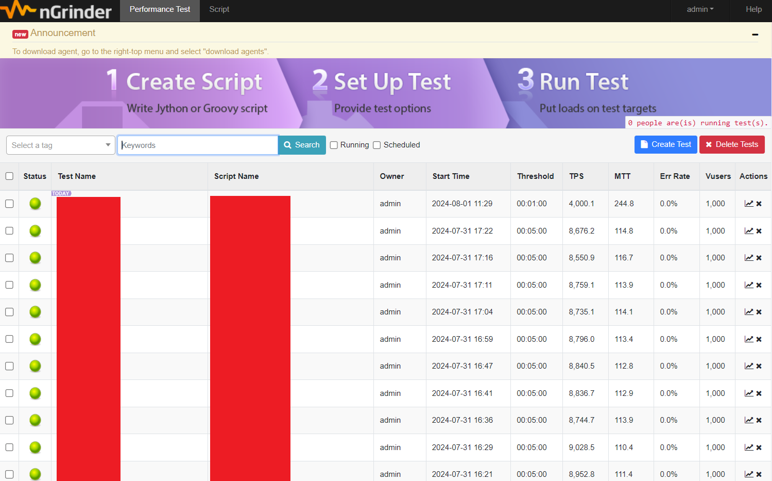Click the Create Test button

coord(666,144)
